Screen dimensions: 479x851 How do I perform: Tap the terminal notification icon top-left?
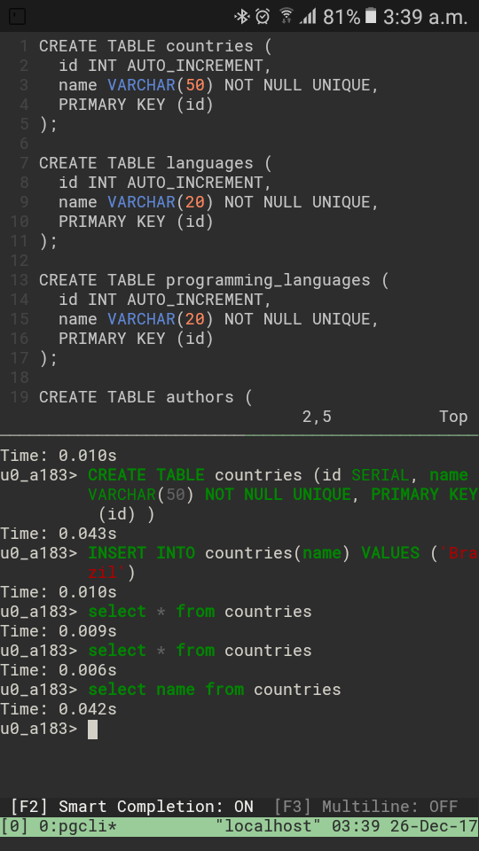(x=17, y=17)
